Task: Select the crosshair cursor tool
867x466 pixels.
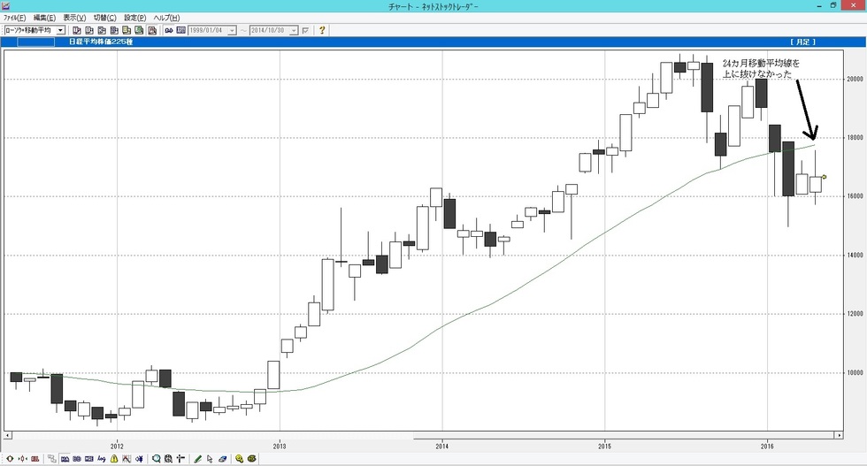Action: (x=180, y=459)
